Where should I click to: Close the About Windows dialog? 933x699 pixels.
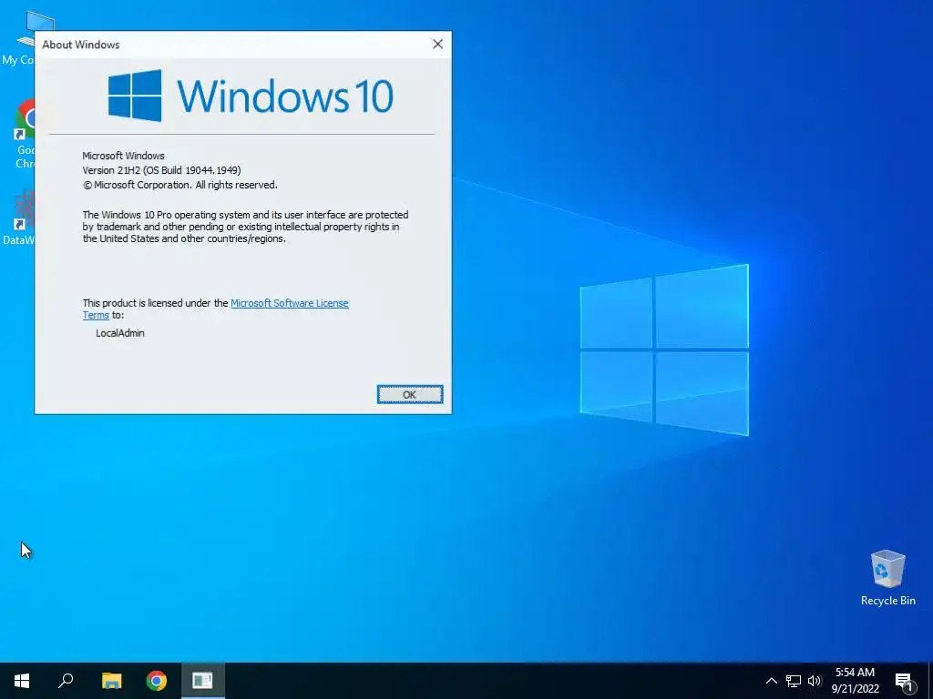(x=438, y=44)
